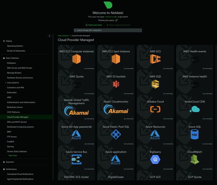Click the Netdata green logo
This screenshot has height=185, width=217.
pyautogui.click(x=108, y=5)
